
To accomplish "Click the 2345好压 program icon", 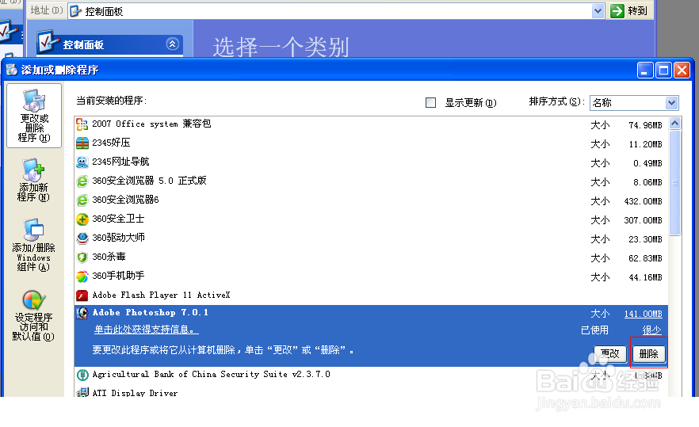I will point(82,143).
